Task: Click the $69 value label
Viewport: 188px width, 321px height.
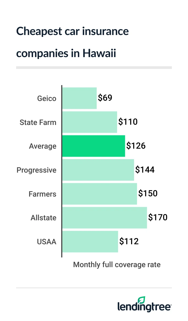Action: click(105, 98)
